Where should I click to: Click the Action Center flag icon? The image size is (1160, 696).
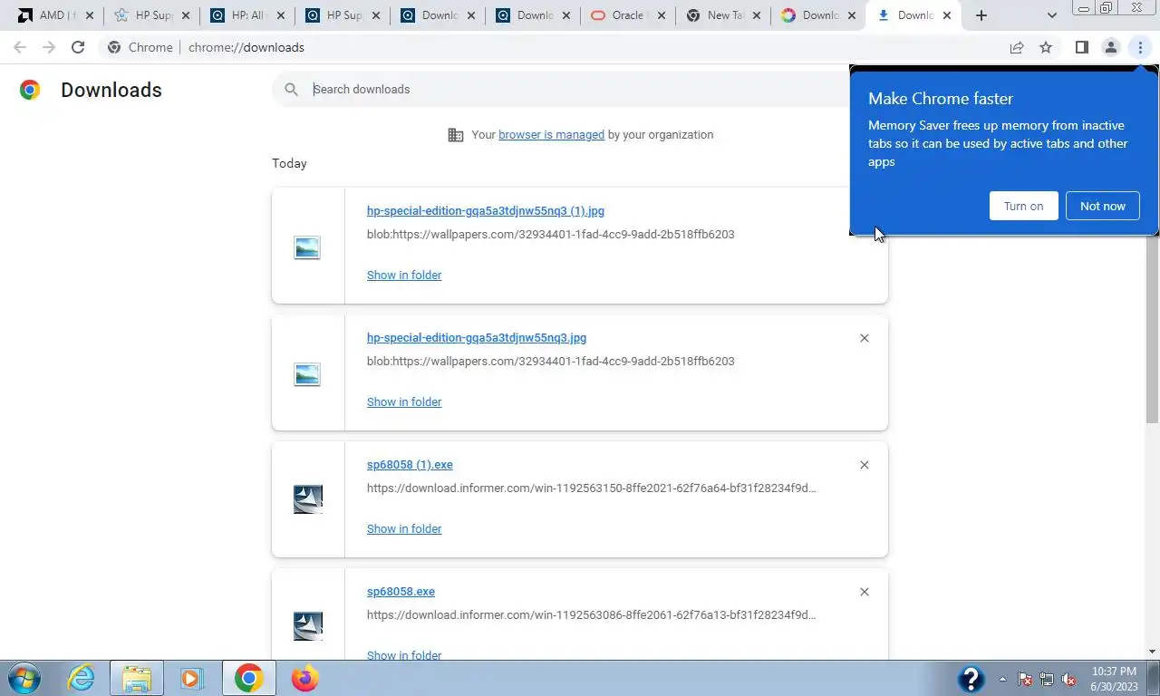(1025, 679)
